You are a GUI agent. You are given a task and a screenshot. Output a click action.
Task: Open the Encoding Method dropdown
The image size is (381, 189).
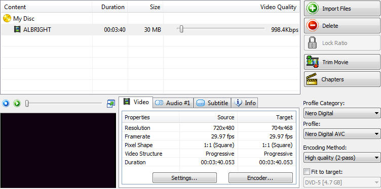pyautogui.click(x=341, y=158)
